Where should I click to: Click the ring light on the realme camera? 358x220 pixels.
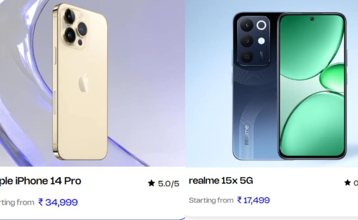(x=261, y=25)
